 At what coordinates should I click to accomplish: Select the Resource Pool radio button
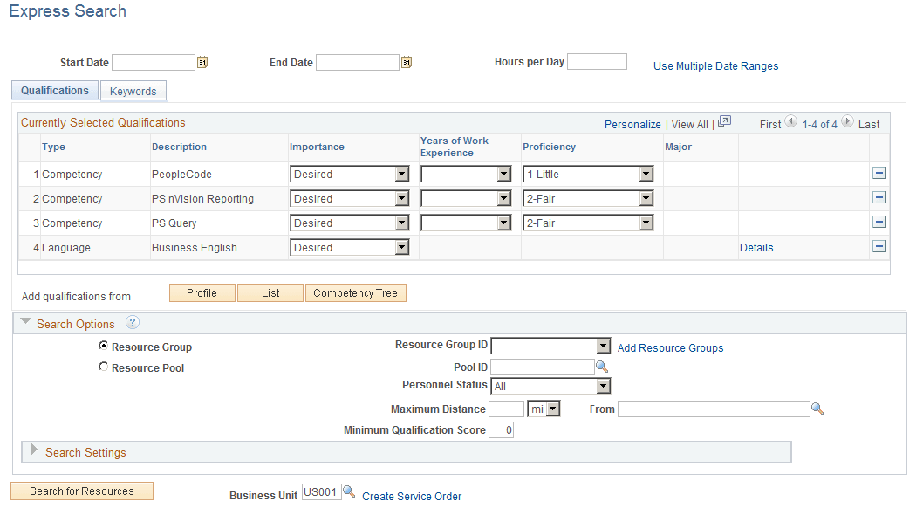[103, 366]
